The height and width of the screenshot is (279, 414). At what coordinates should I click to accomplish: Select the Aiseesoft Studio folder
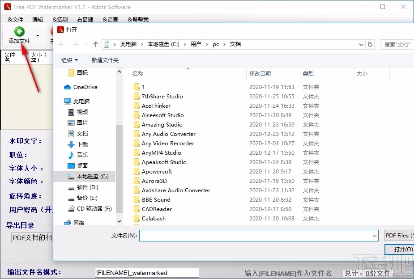[x=159, y=115]
